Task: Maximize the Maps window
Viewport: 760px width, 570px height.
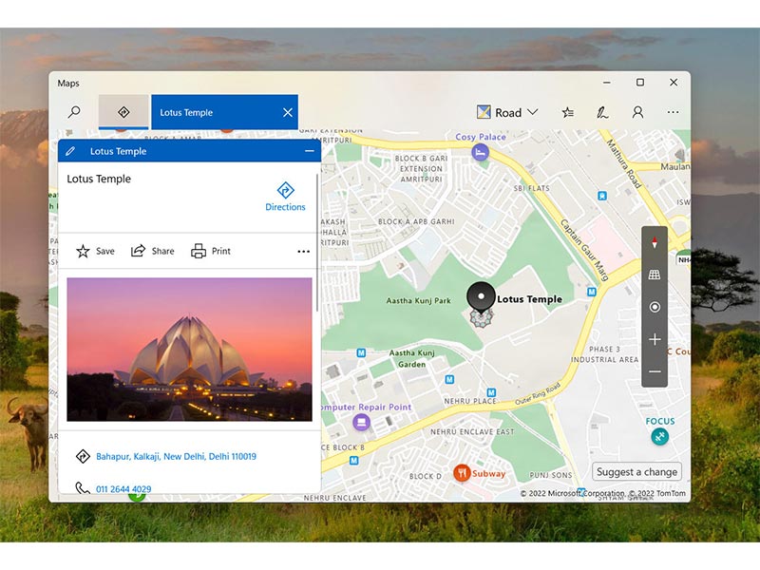Action: (x=640, y=83)
